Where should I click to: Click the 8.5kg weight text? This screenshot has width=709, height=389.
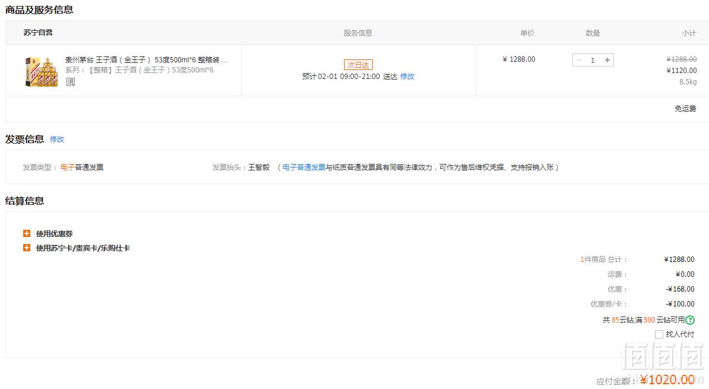688,82
